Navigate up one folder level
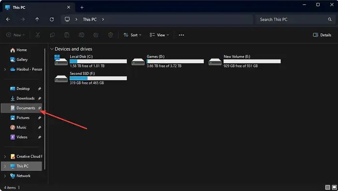338x191 pixels. tap(37, 19)
